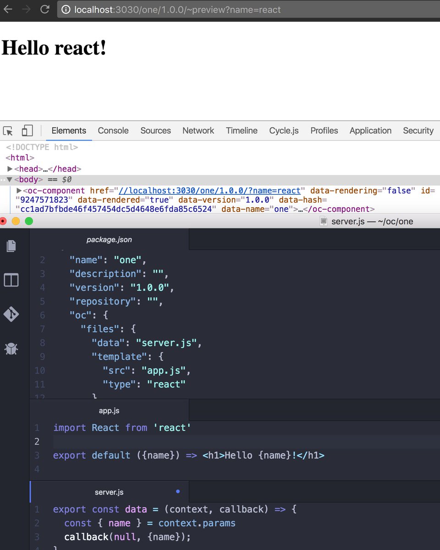
Task: Activate the inspect element picker icon
Action: (8, 131)
